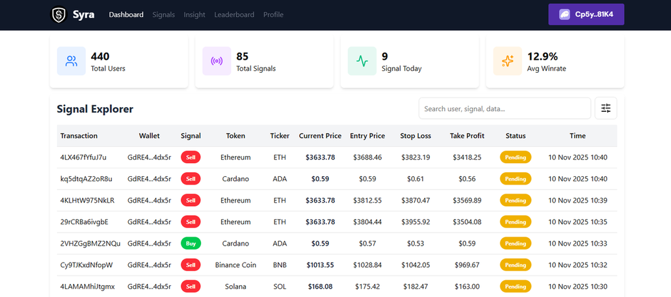Open transaction Cy9TJKxdNfopW
This screenshot has height=297, width=671.
(x=86, y=265)
